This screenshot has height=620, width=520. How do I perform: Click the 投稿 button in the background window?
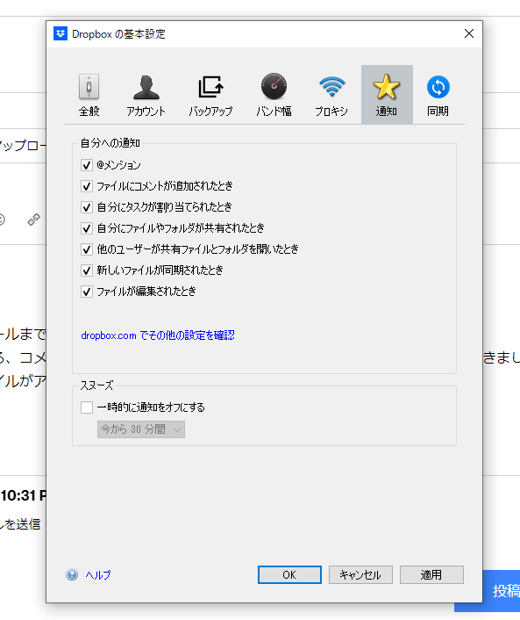[x=502, y=591]
